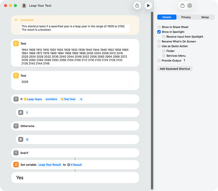218x191 pixels.
Task: Switch to the Privacy tab
Action: click(186, 17)
